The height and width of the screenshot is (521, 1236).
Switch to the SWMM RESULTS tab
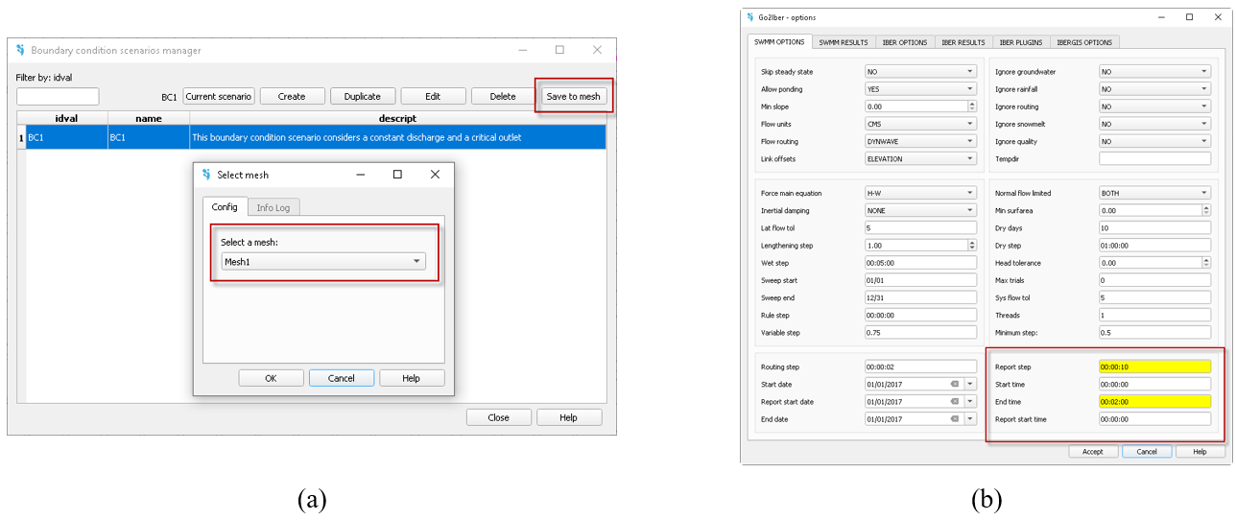pyautogui.click(x=844, y=42)
